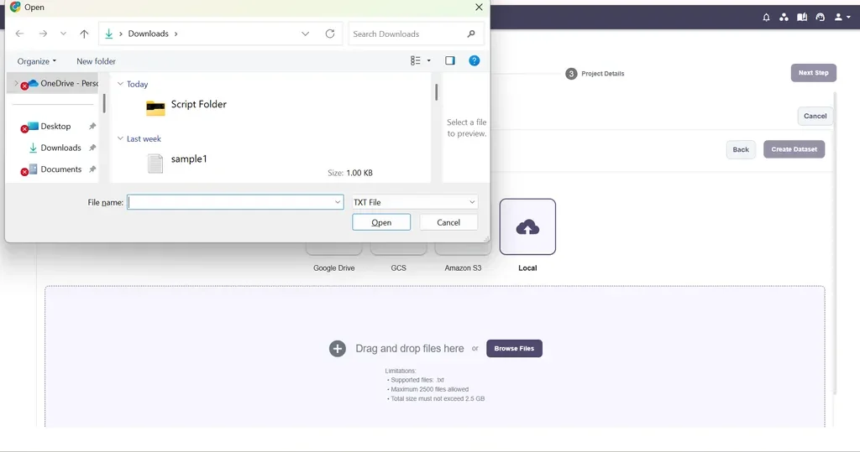This screenshot has height=452, width=860.
Task: Click the Next Step button
Action: (813, 73)
